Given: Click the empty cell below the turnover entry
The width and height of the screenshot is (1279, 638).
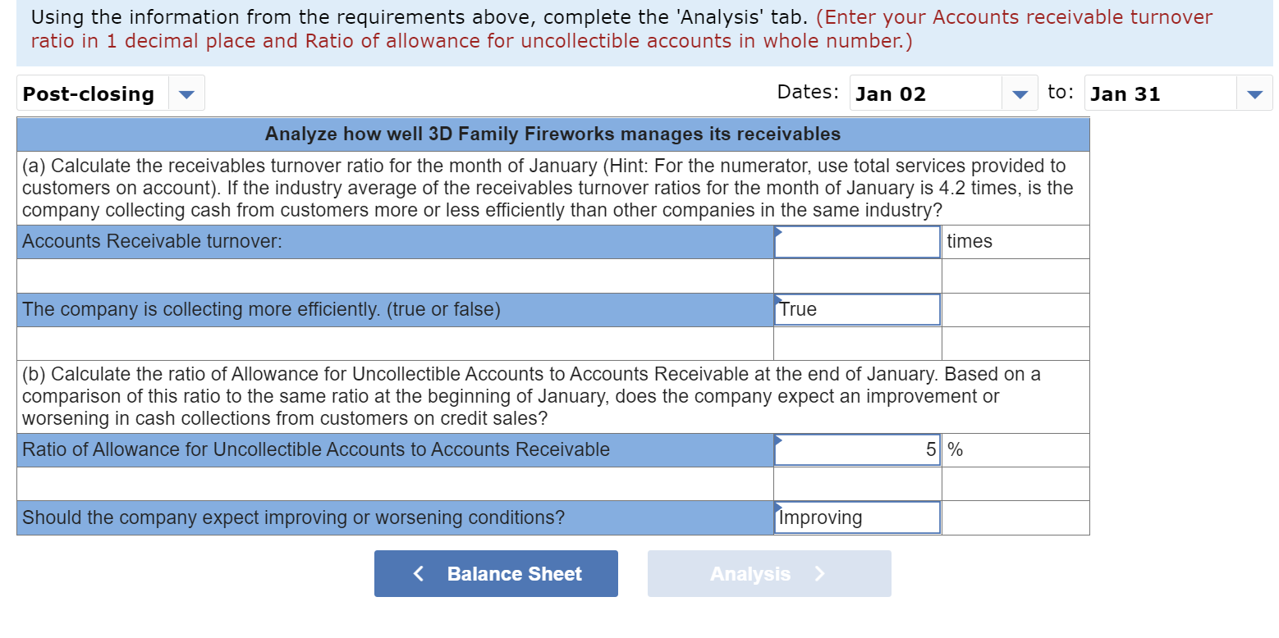Looking at the screenshot, I should [856, 275].
